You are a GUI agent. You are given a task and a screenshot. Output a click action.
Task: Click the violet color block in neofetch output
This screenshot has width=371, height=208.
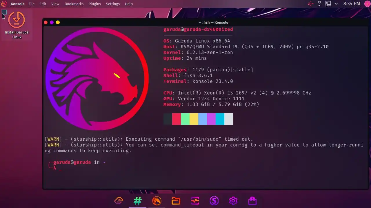pos(211,119)
